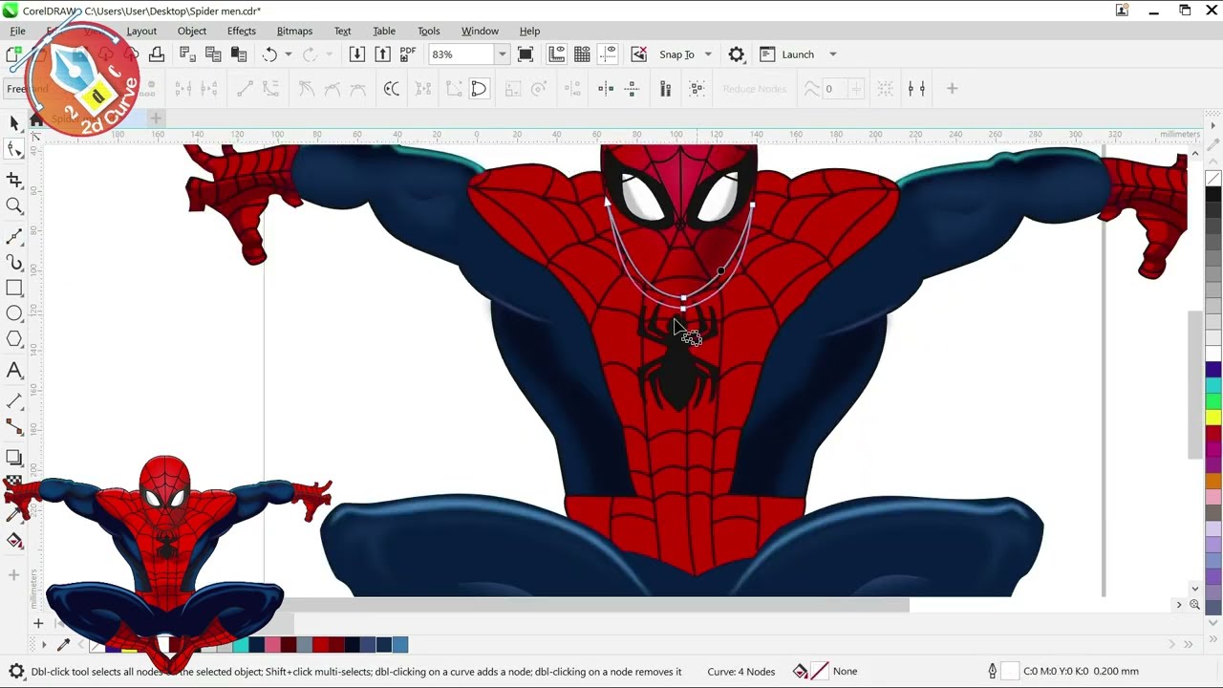Click the Print icon
The height and width of the screenshot is (688, 1223).
click(x=157, y=54)
